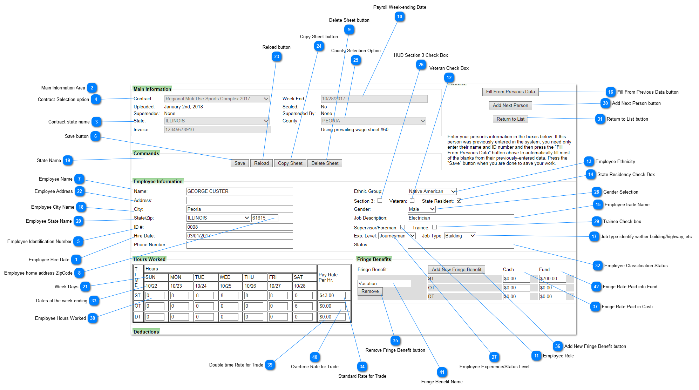
Task: Toggle the Trainee checkbox
Action: click(434, 227)
